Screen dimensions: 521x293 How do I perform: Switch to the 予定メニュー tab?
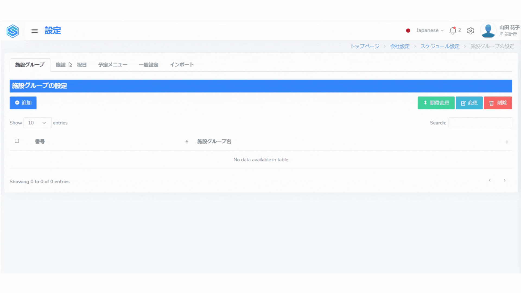coord(113,65)
